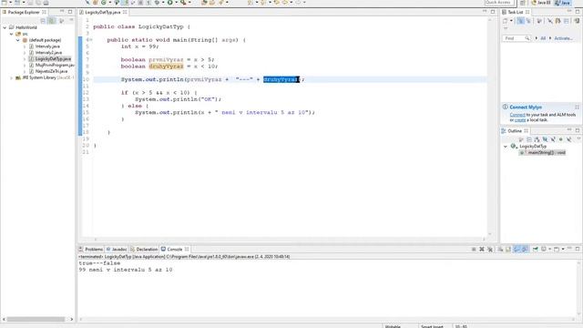Image resolution: width=583 pixels, height=328 pixels.
Task: Click the New file icon in main toolbar
Action: coord(5,3)
